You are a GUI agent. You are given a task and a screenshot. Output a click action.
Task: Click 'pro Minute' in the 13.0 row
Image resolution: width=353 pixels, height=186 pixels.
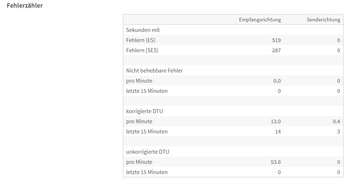click(139, 121)
